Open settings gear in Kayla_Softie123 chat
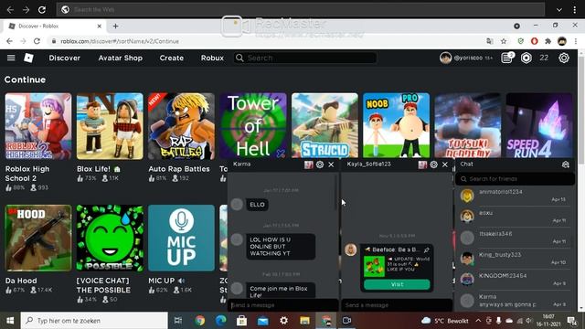The height and width of the screenshot is (329, 585). (433, 164)
